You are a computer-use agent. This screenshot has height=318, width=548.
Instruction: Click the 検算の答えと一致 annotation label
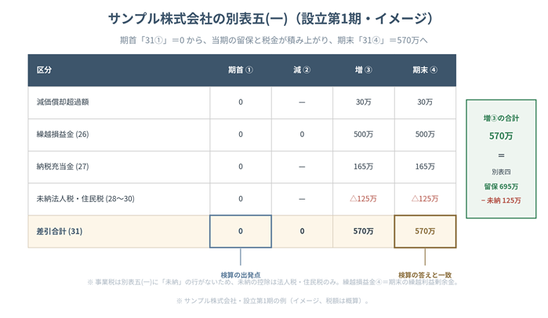coord(425,275)
